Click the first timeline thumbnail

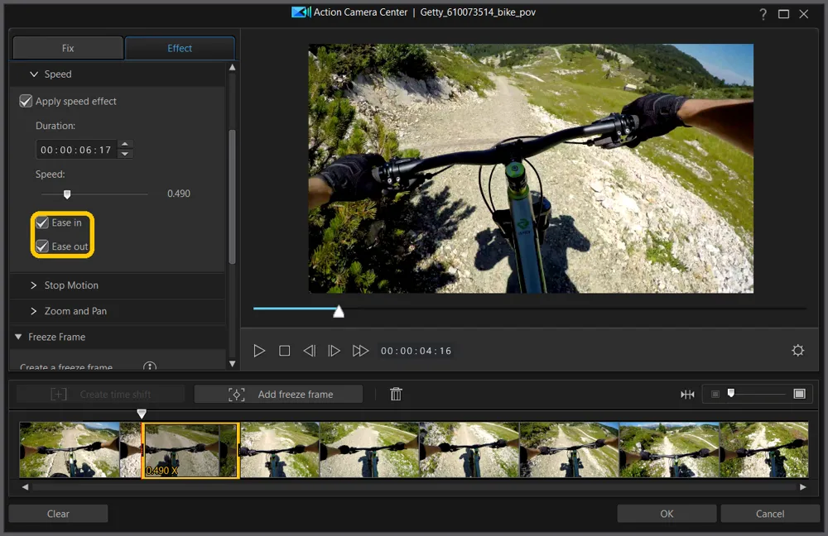pos(70,450)
